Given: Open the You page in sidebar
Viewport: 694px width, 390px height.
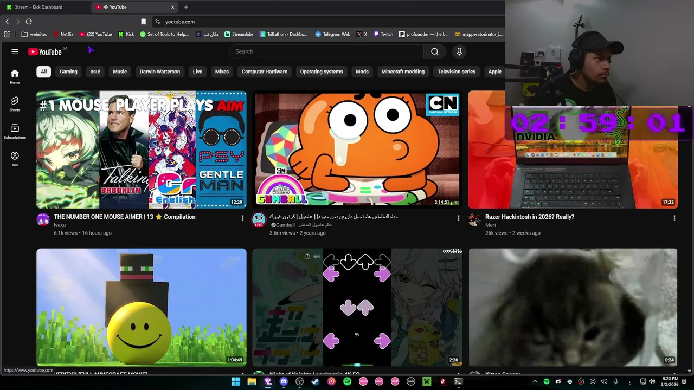Looking at the screenshot, I should coord(15,159).
